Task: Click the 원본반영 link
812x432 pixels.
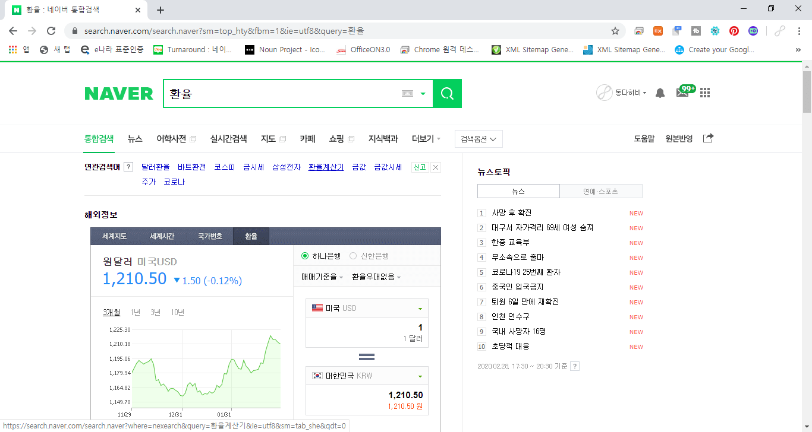Action: [x=679, y=139]
